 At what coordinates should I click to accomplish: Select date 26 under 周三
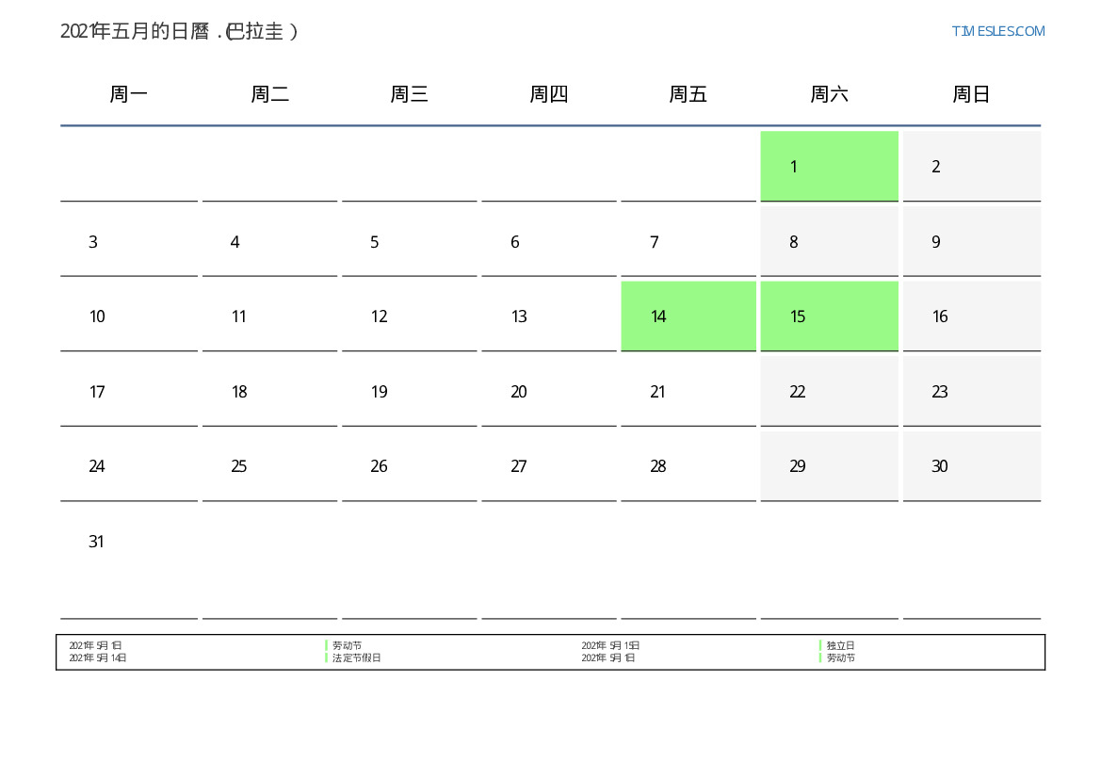379,466
